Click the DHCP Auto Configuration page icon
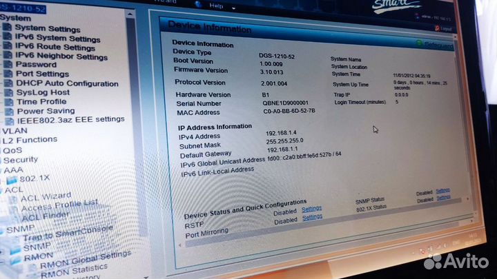The width and height of the screenshot is (497, 279). coord(8,83)
